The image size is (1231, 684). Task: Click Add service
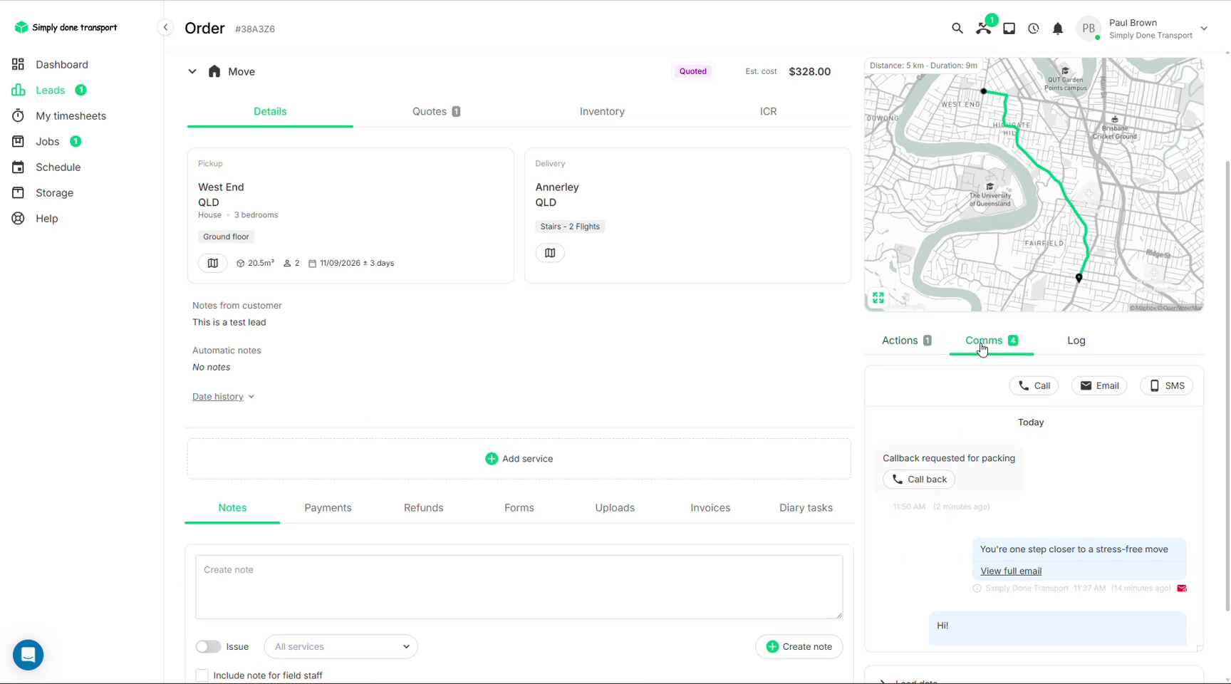(x=519, y=459)
